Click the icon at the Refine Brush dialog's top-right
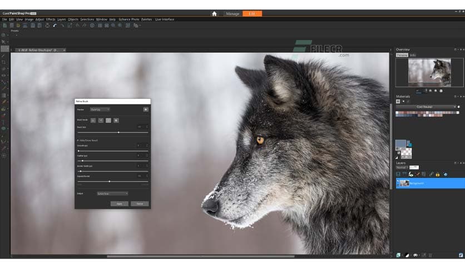 [x=146, y=109]
